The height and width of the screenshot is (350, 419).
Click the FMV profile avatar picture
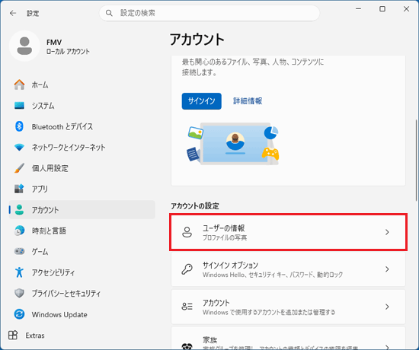coord(24,46)
